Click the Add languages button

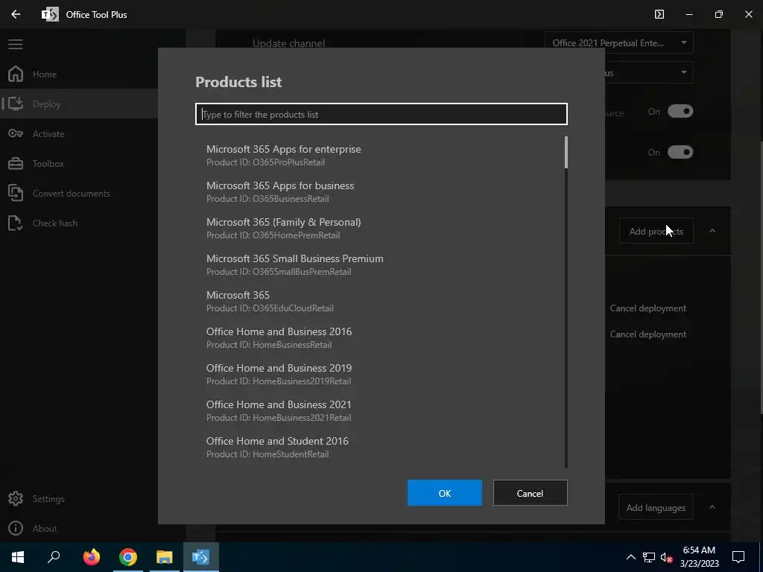[x=656, y=507]
